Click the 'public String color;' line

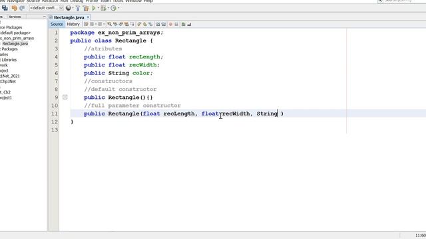(118, 73)
